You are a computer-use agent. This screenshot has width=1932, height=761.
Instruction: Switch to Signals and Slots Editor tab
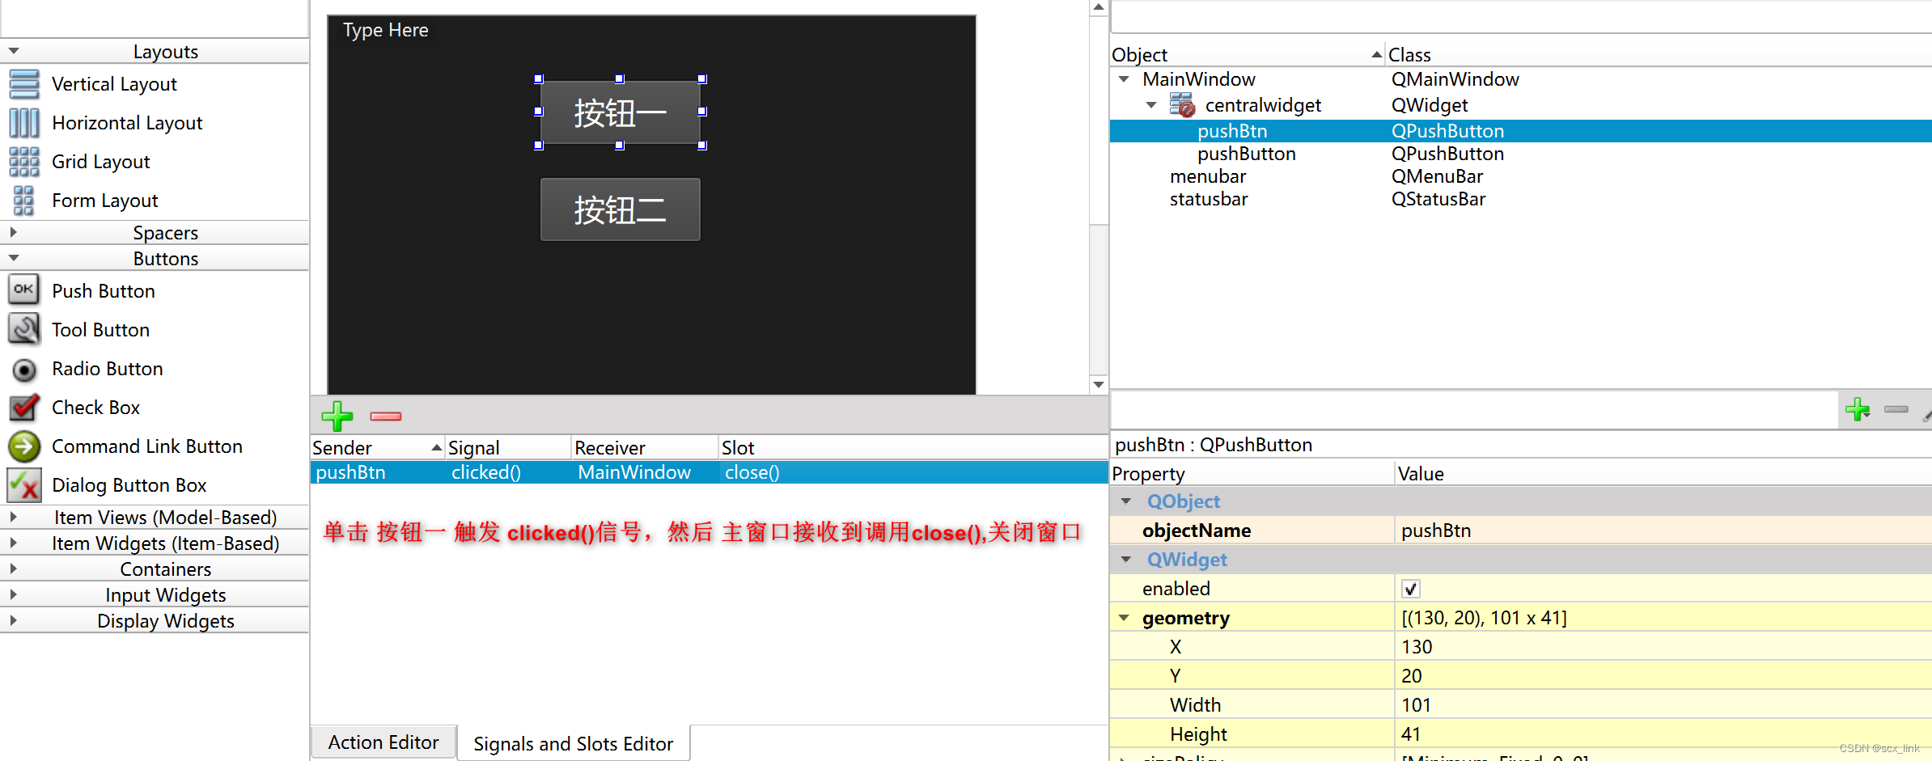[x=573, y=743]
